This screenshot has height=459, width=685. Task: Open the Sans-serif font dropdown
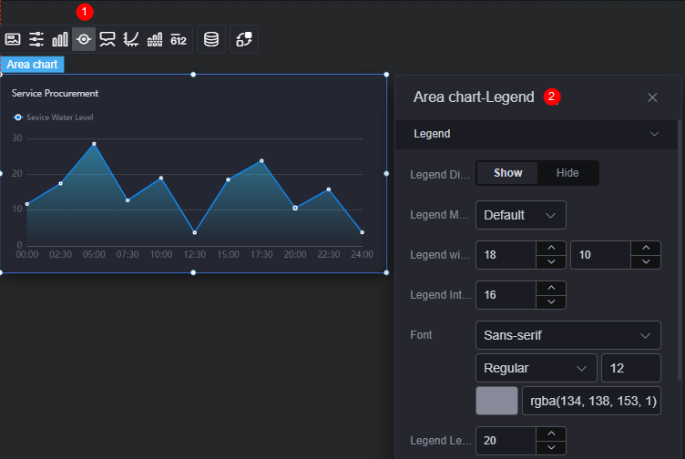pos(567,335)
